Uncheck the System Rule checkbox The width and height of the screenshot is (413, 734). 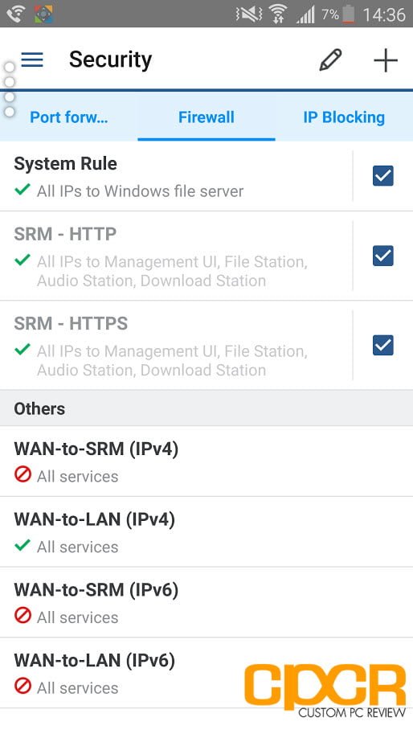point(382,176)
